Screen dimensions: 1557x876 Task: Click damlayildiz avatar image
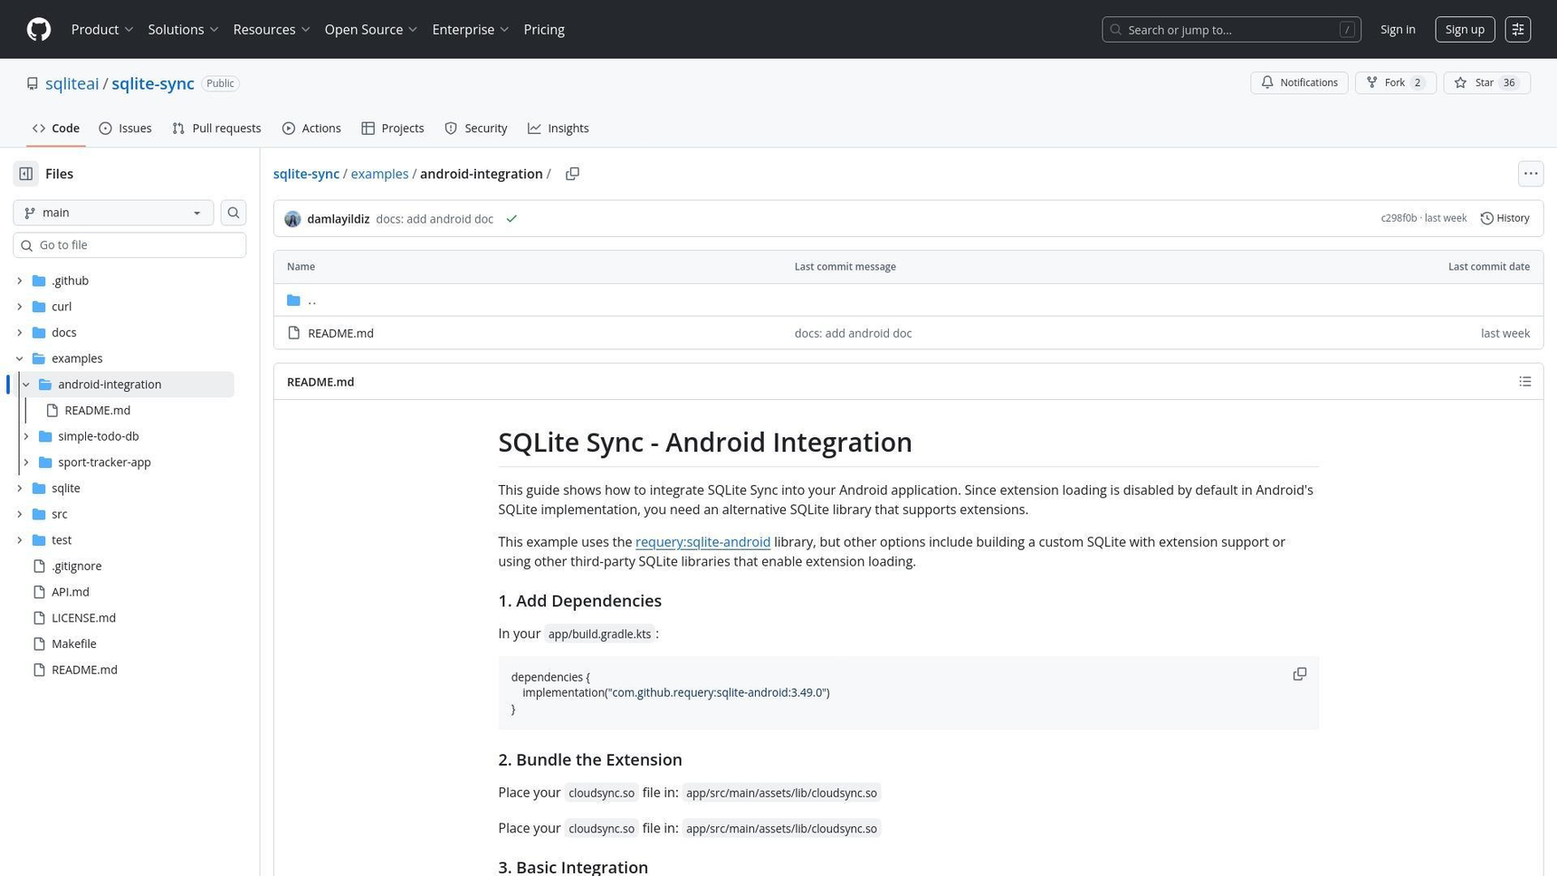[292, 219]
